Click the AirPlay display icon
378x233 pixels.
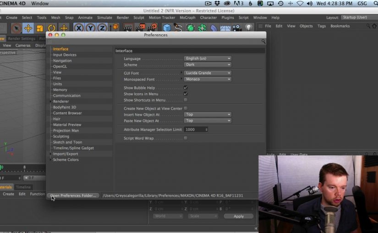pyautogui.click(x=270, y=3)
